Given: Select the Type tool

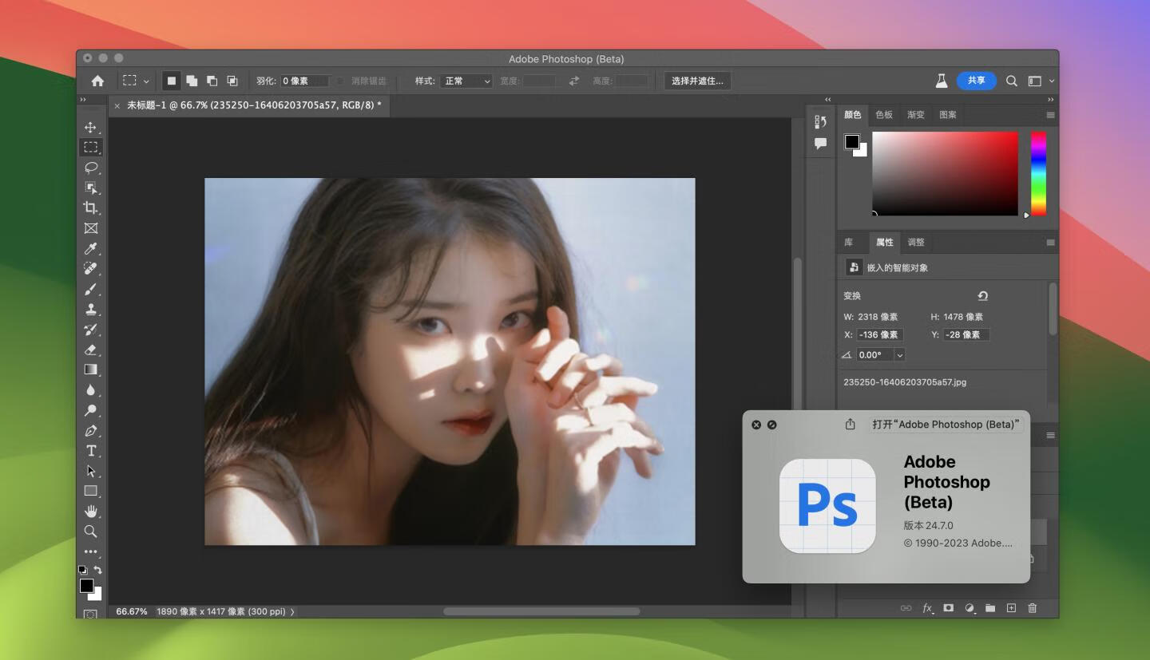Looking at the screenshot, I should [x=90, y=451].
